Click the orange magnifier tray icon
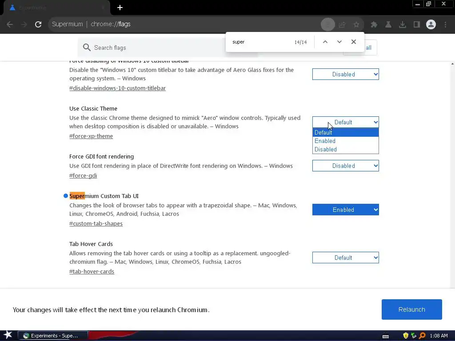The image size is (455, 341). 422,336
